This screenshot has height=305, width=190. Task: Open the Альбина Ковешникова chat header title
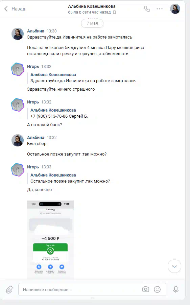pyautogui.click(x=92, y=6)
